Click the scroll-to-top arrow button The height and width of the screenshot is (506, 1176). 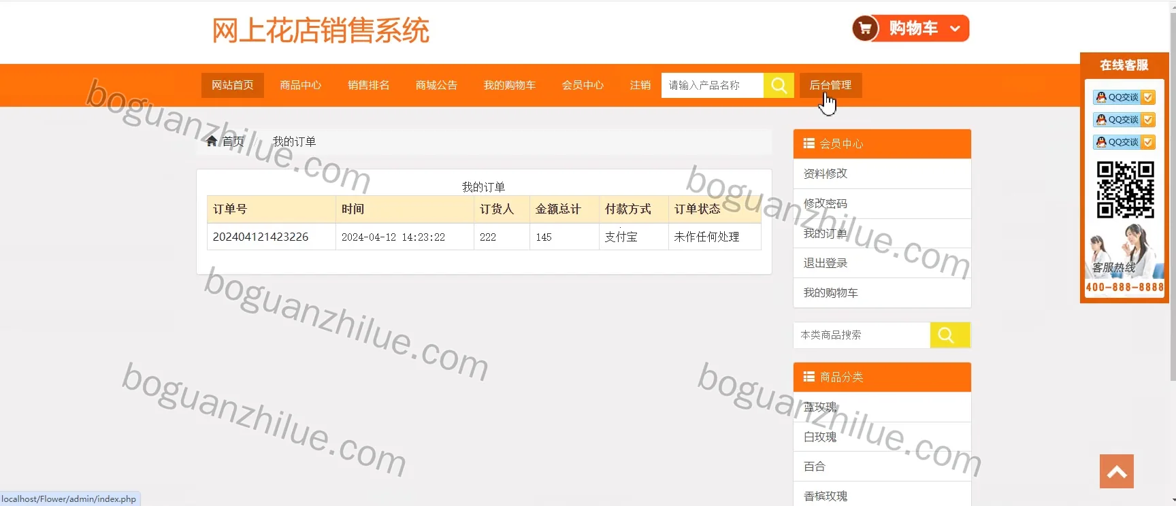coord(1116,471)
